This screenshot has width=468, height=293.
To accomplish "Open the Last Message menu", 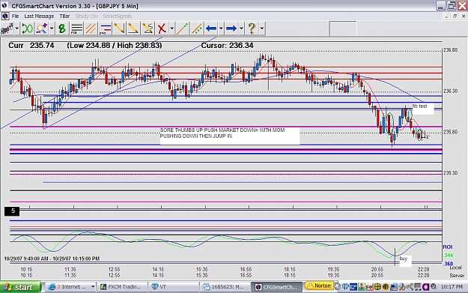I will pyautogui.click(x=39, y=16).
